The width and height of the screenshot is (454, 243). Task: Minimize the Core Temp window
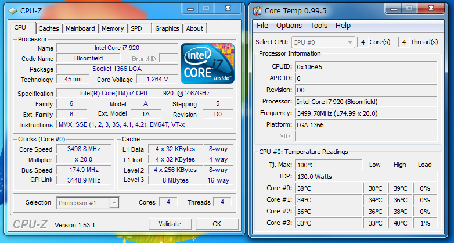pos(393,9)
